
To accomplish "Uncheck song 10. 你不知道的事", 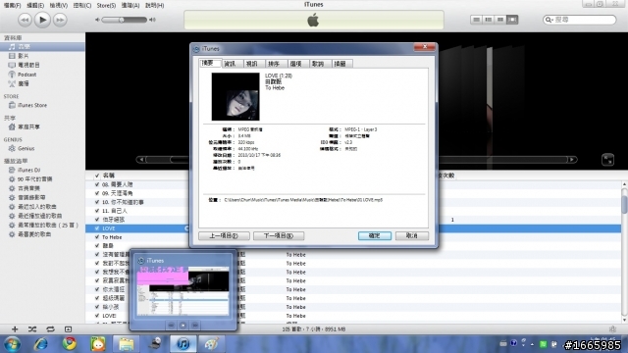I will click(97, 202).
